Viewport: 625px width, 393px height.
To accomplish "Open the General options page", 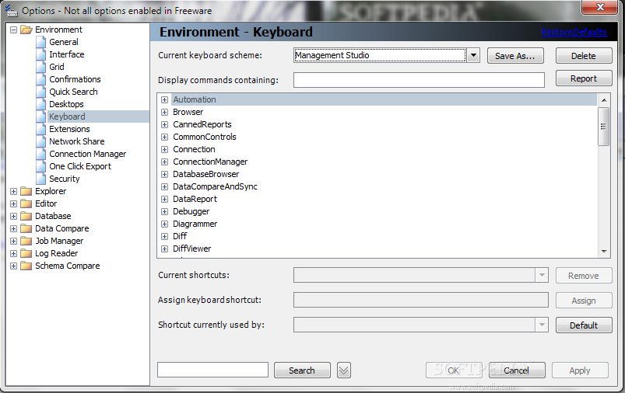I will pos(63,42).
